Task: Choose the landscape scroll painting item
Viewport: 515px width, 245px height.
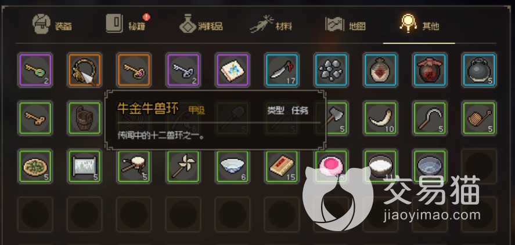Action: [85, 166]
